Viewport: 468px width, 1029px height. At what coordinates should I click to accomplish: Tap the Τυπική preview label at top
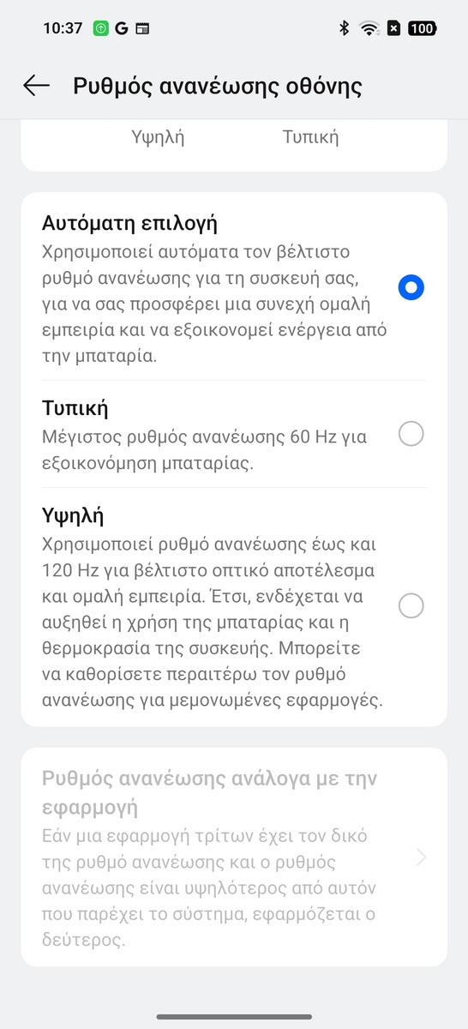(x=310, y=137)
